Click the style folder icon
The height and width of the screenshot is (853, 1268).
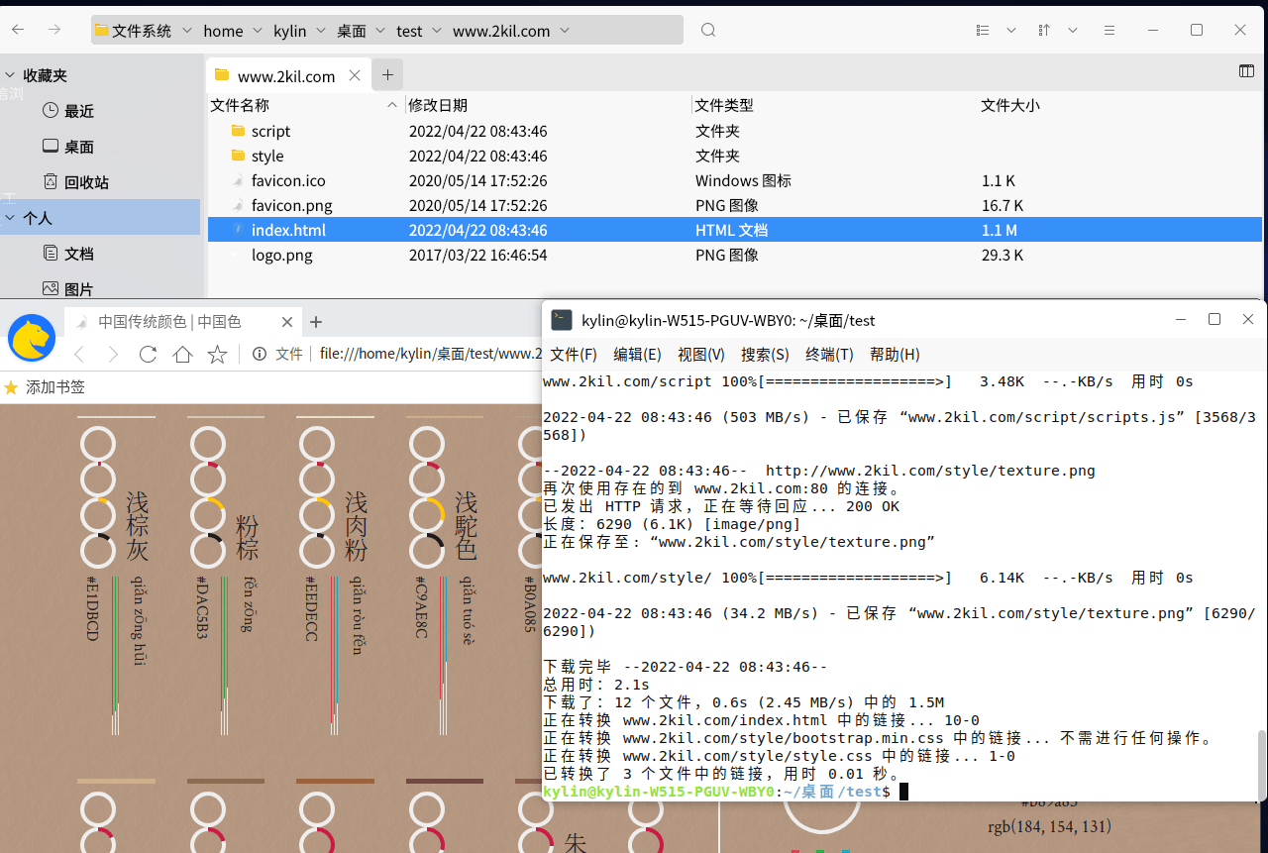238,156
